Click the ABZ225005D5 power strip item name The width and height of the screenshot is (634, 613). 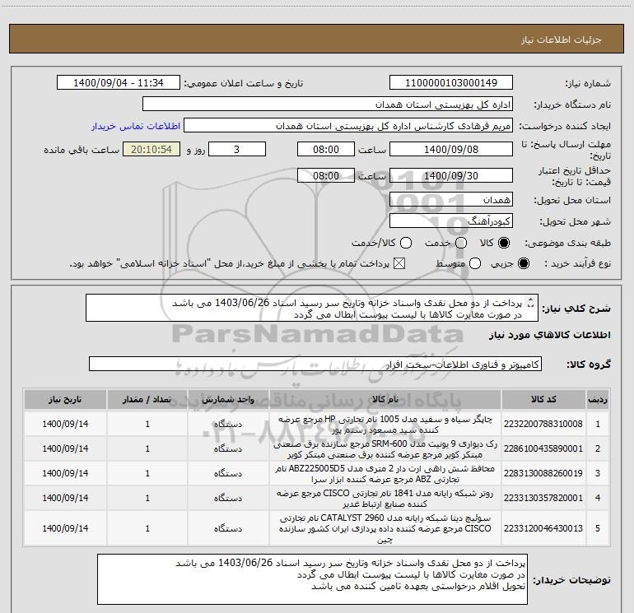[385, 474]
